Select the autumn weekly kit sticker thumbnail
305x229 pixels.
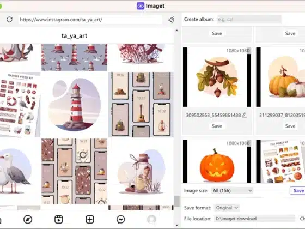click(280, 161)
